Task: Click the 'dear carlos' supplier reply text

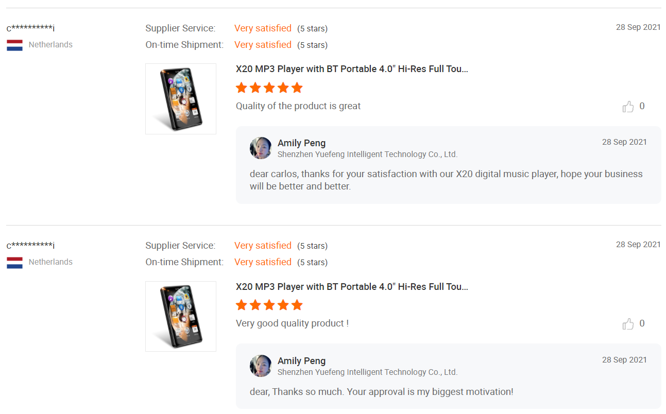Action: tap(446, 180)
